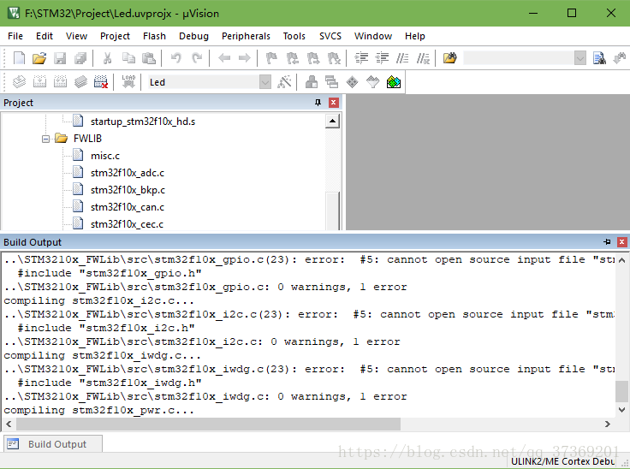Open the Help menu

[x=415, y=36]
